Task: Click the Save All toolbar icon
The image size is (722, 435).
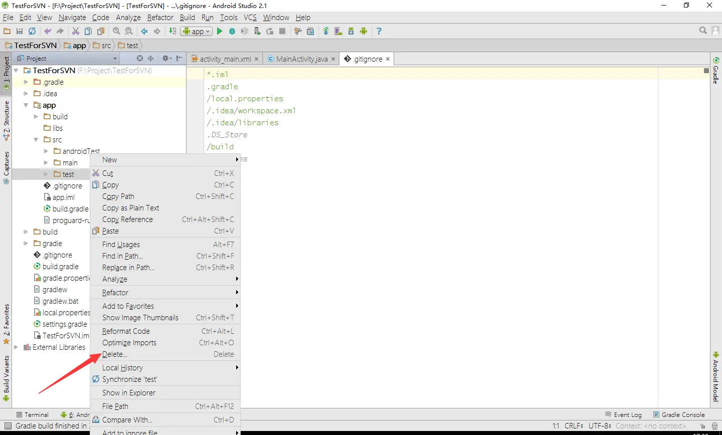Action: 20,31
